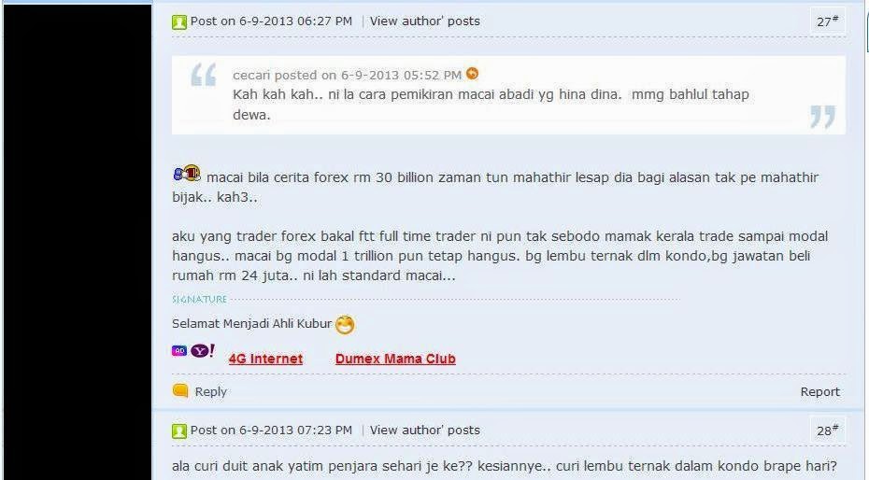Open quoted post via orange arrow icon
869x480 pixels.
click(472, 73)
